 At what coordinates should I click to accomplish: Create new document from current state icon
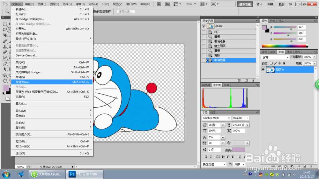[x=239, y=81]
